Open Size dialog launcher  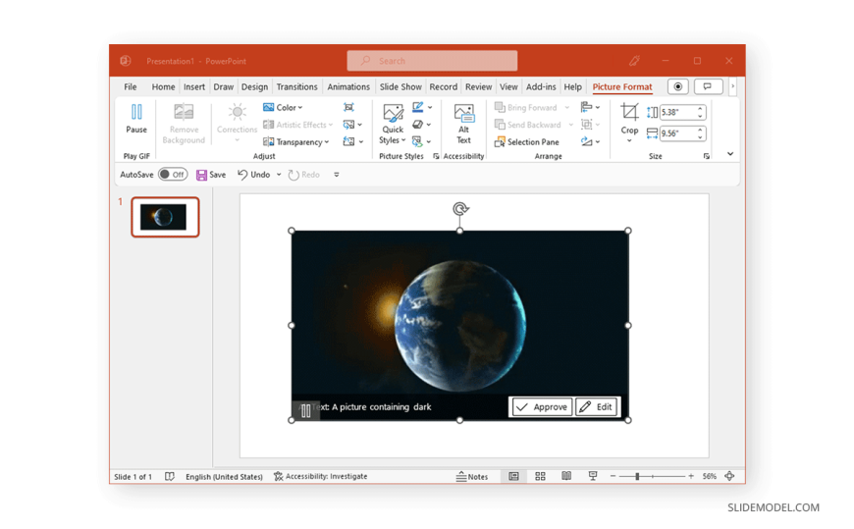tap(707, 156)
